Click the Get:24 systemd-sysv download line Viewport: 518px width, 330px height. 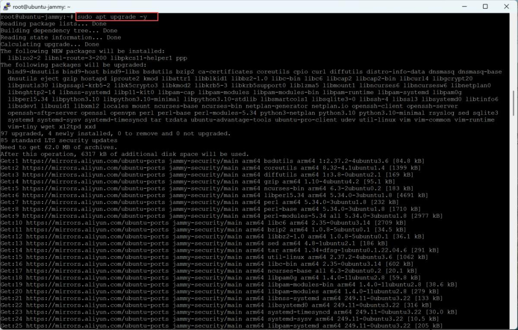point(220,319)
